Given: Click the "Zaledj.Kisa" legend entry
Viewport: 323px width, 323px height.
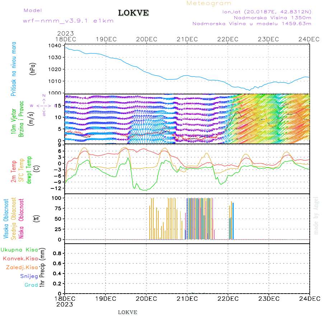Looking at the screenshot, I should coord(22,268).
